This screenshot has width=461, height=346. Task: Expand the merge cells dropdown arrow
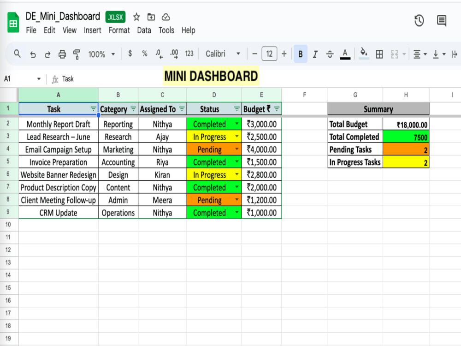click(x=404, y=54)
